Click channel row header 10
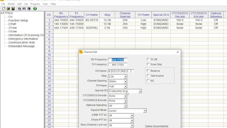This screenshot has height=128, width=227. click(x=49, y=55)
